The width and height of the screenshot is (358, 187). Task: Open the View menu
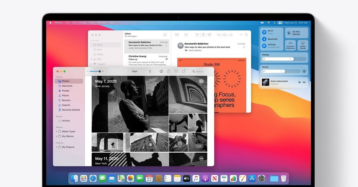(92, 23)
